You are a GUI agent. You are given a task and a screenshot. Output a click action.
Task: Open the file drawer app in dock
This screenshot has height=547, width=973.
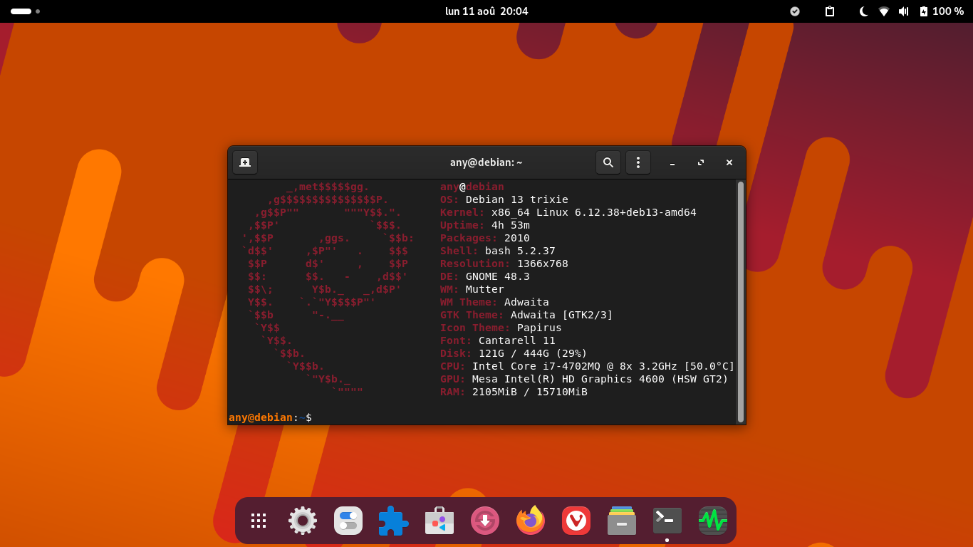[x=622, y=521]
